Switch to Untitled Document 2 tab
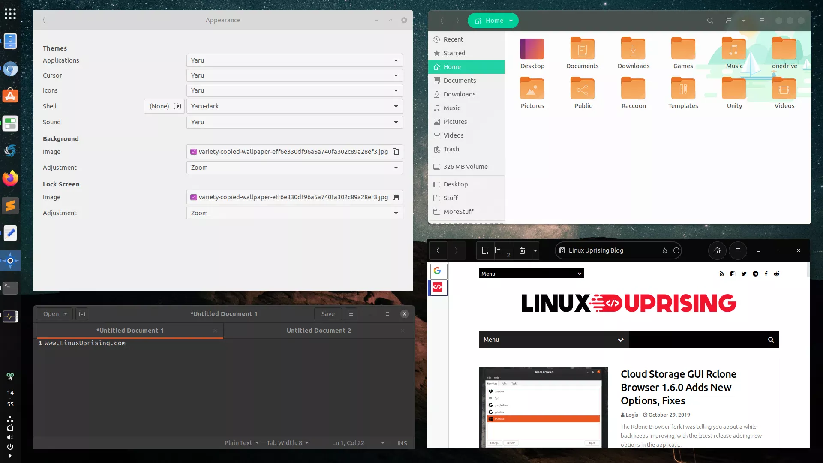Image resolution: width=823 pixels, height=463 pixels. [x=318, y=331]
